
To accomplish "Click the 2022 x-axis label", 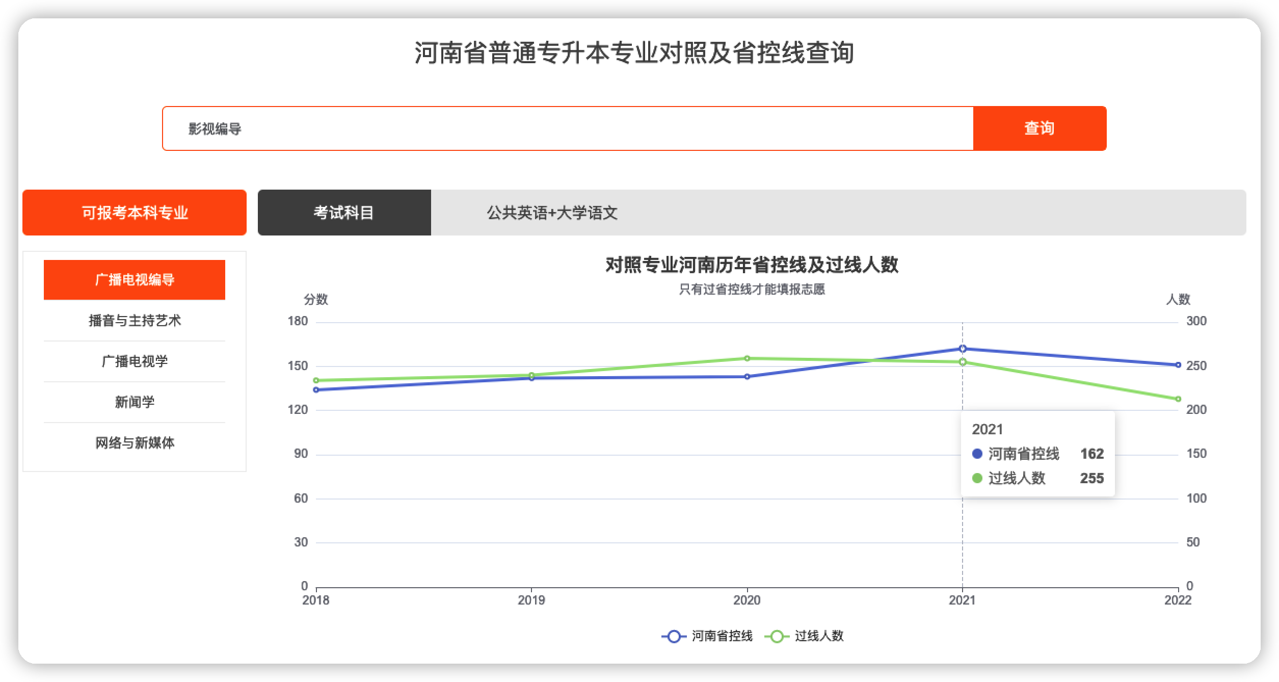I will [x=1178, y=600].
